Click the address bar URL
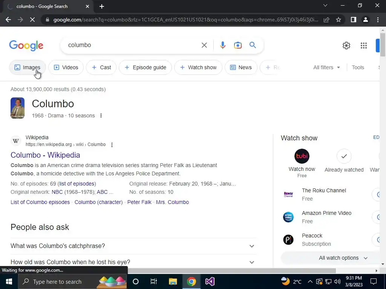This screenshot has height=289, width=386. pos(185,20)
